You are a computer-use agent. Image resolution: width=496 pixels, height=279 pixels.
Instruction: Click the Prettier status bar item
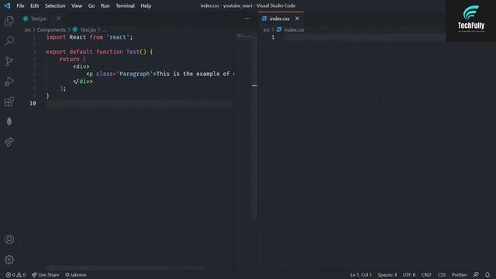(460, 275)
